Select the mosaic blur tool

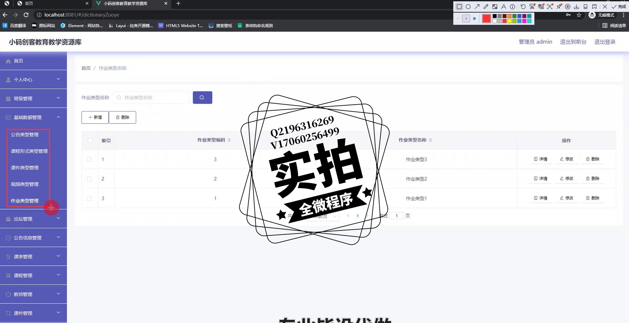pyautogui.click(x=495, y=7)
